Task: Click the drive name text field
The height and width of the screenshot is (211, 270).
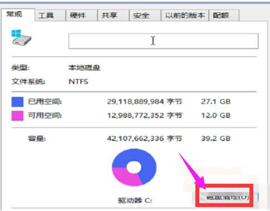Action: tap(163, 41)
